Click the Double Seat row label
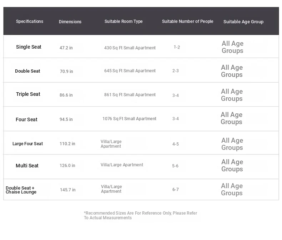 click(x=27, y=71)
